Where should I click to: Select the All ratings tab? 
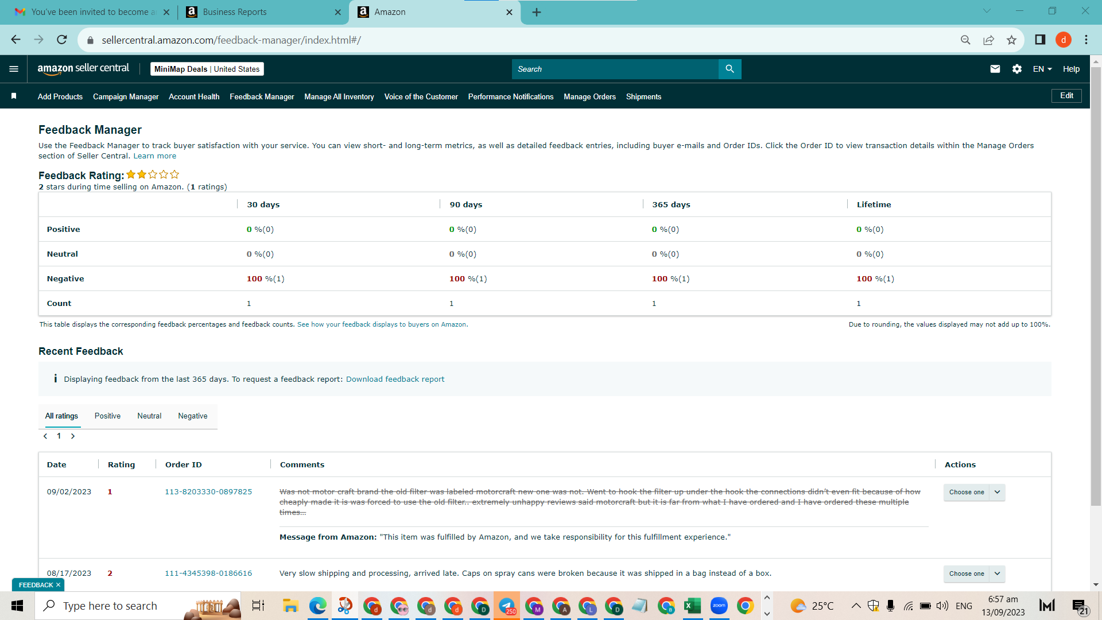(x=61, y=416)
